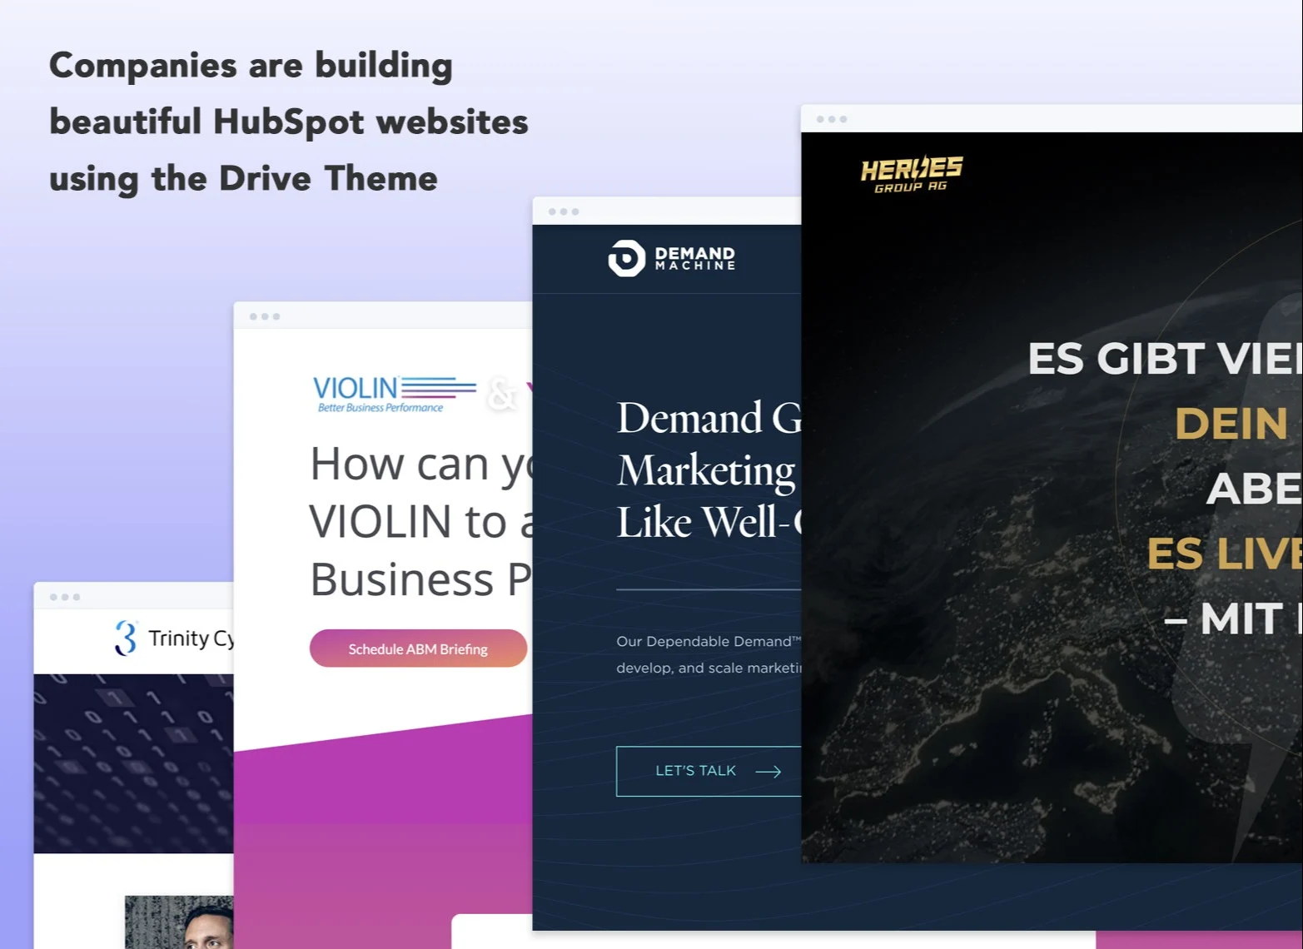Click the LET'S TALK button
Viewport: 1303px width, 949px height.
click(x=709, y=771)
